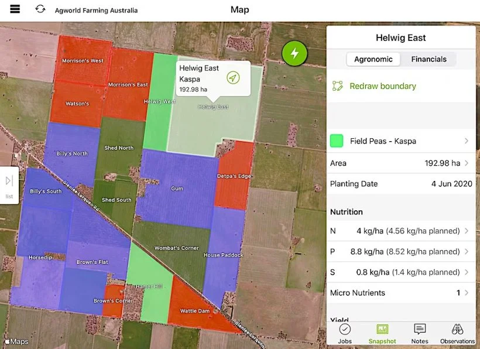Image resolution: width=480 pixels, height=349 pixels.
Task: Switch to the Snapshot tab
Action: tap(382, 334)
